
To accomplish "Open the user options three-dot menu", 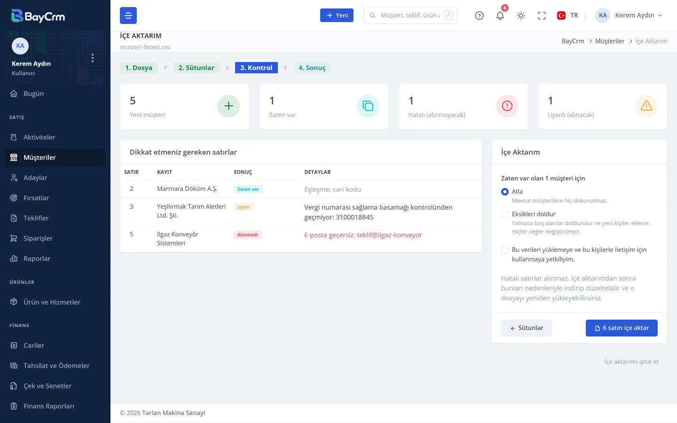I will [x=93, y=58].
